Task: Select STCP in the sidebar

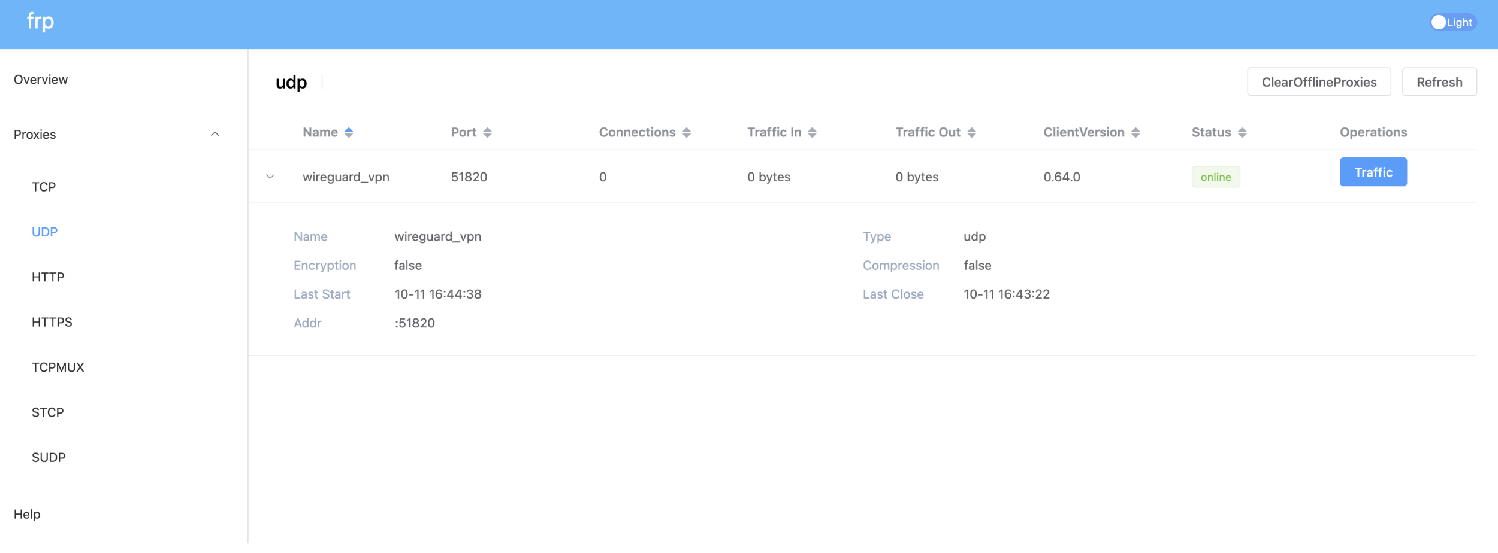Action: pyautogui.click(x=48, y=413)
